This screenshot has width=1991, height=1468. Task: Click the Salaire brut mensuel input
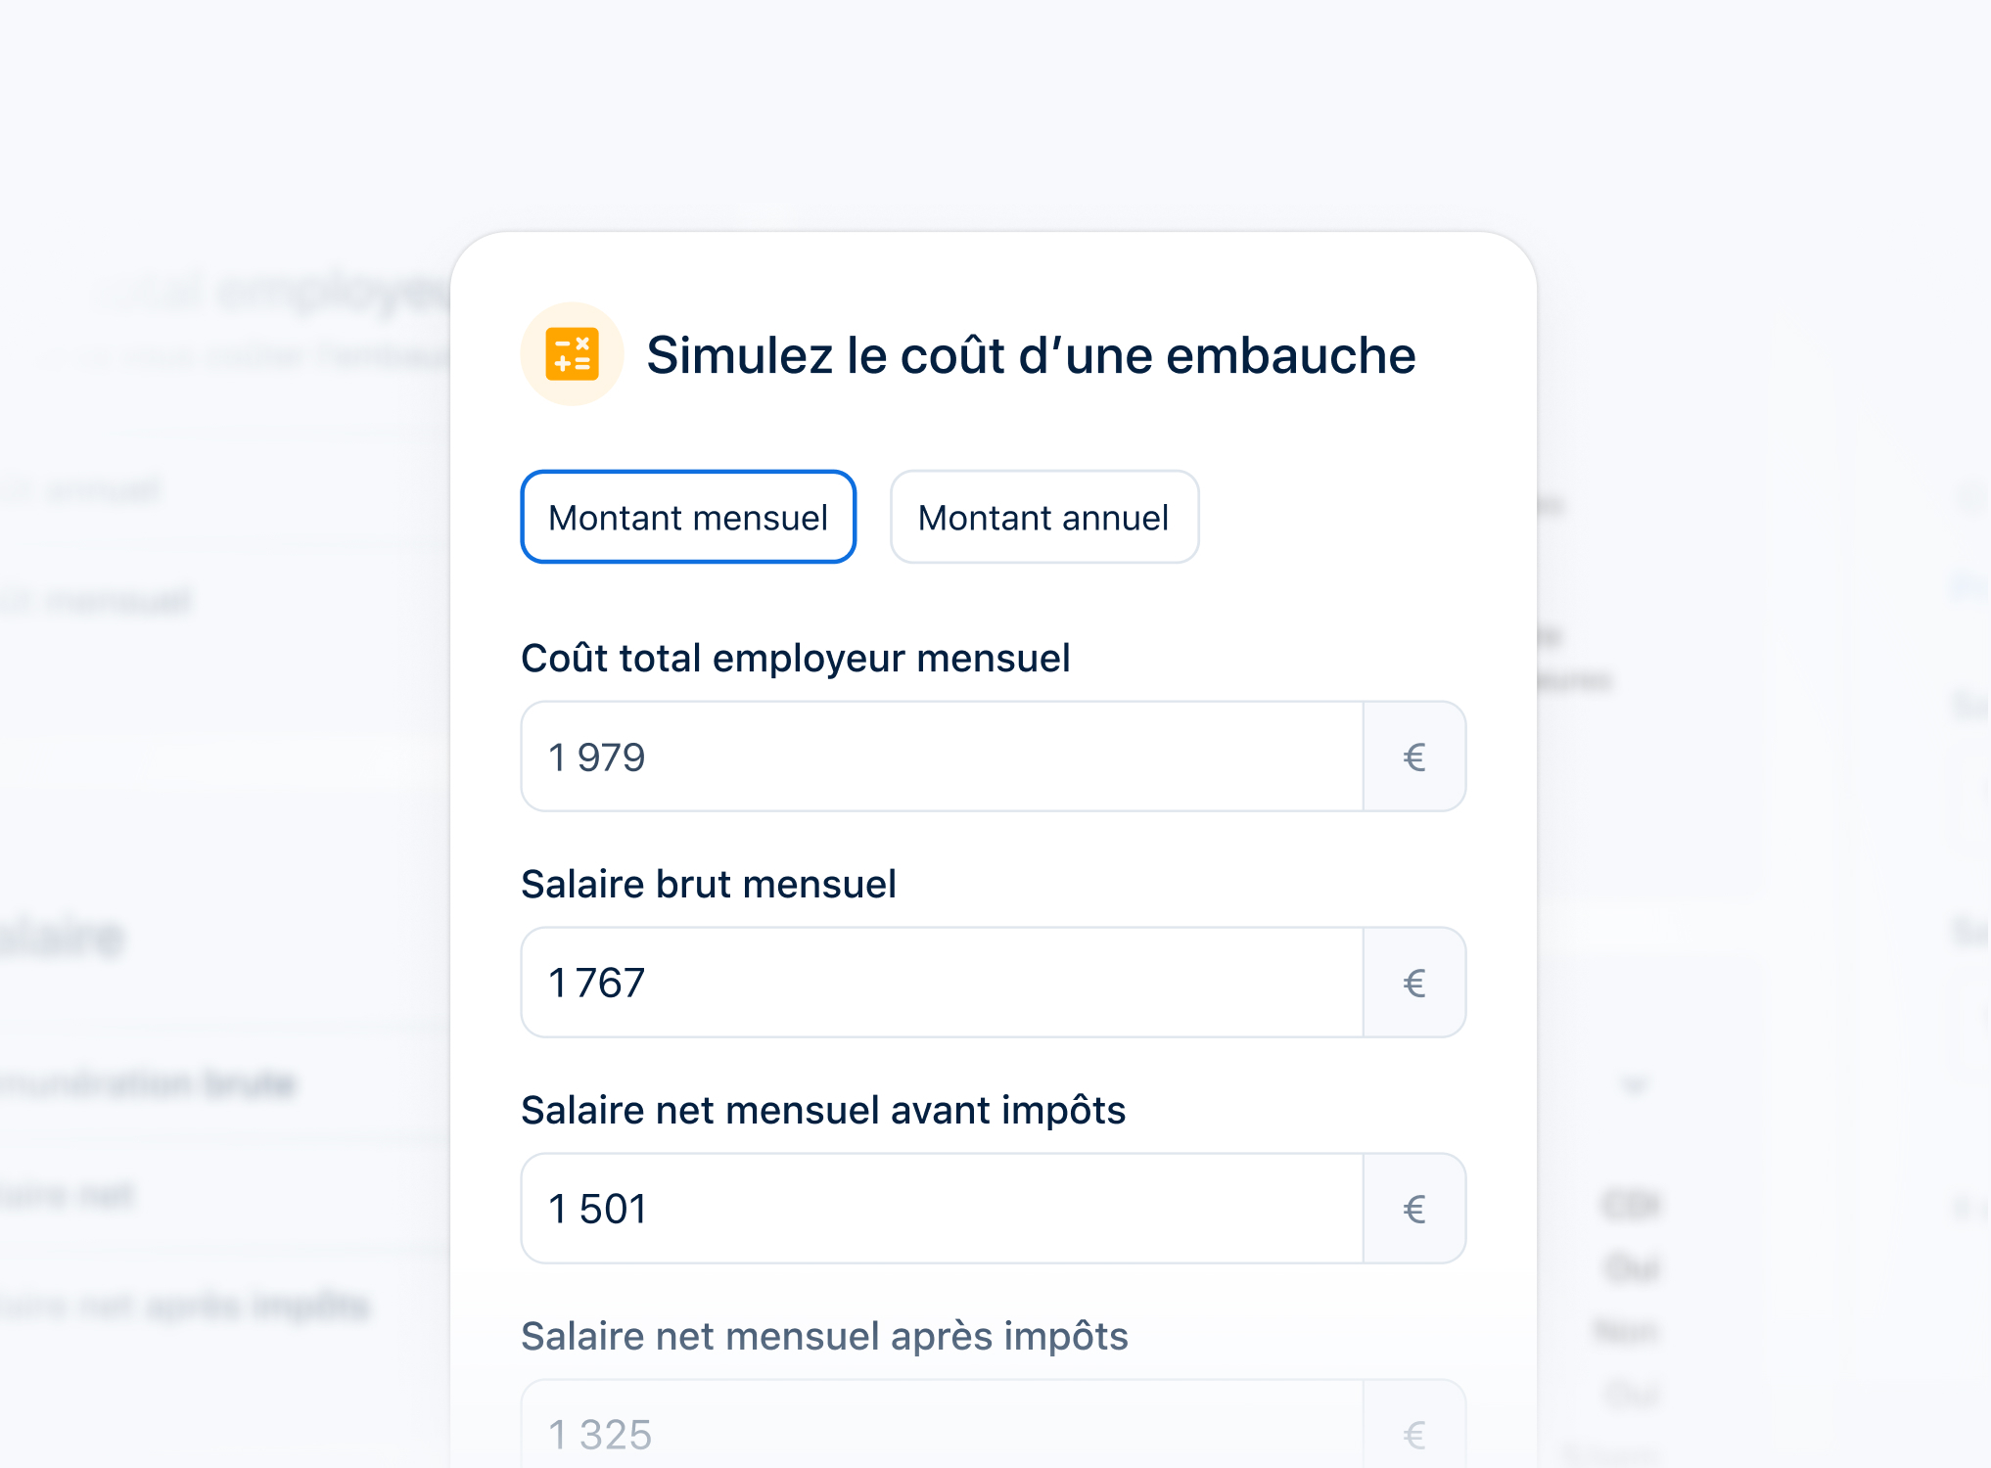(942, 983)
